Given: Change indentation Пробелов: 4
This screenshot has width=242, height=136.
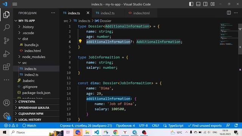Looking at the screenshot, I should click(125, 125).
